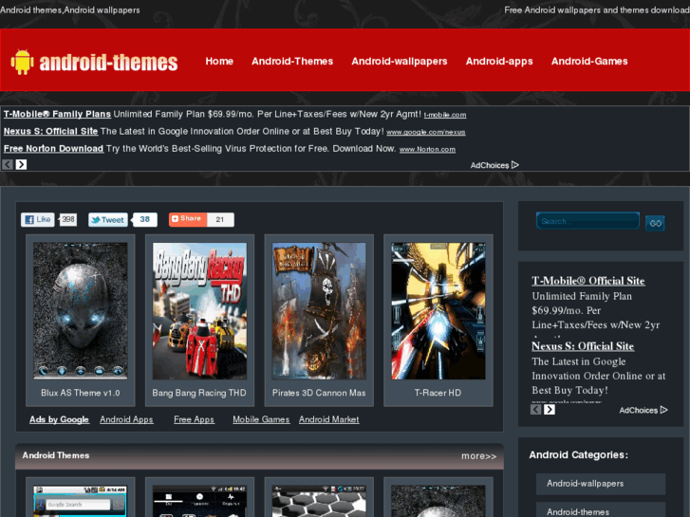Open the sidebar T-Mobile Official Site ad

click(588, 281)
